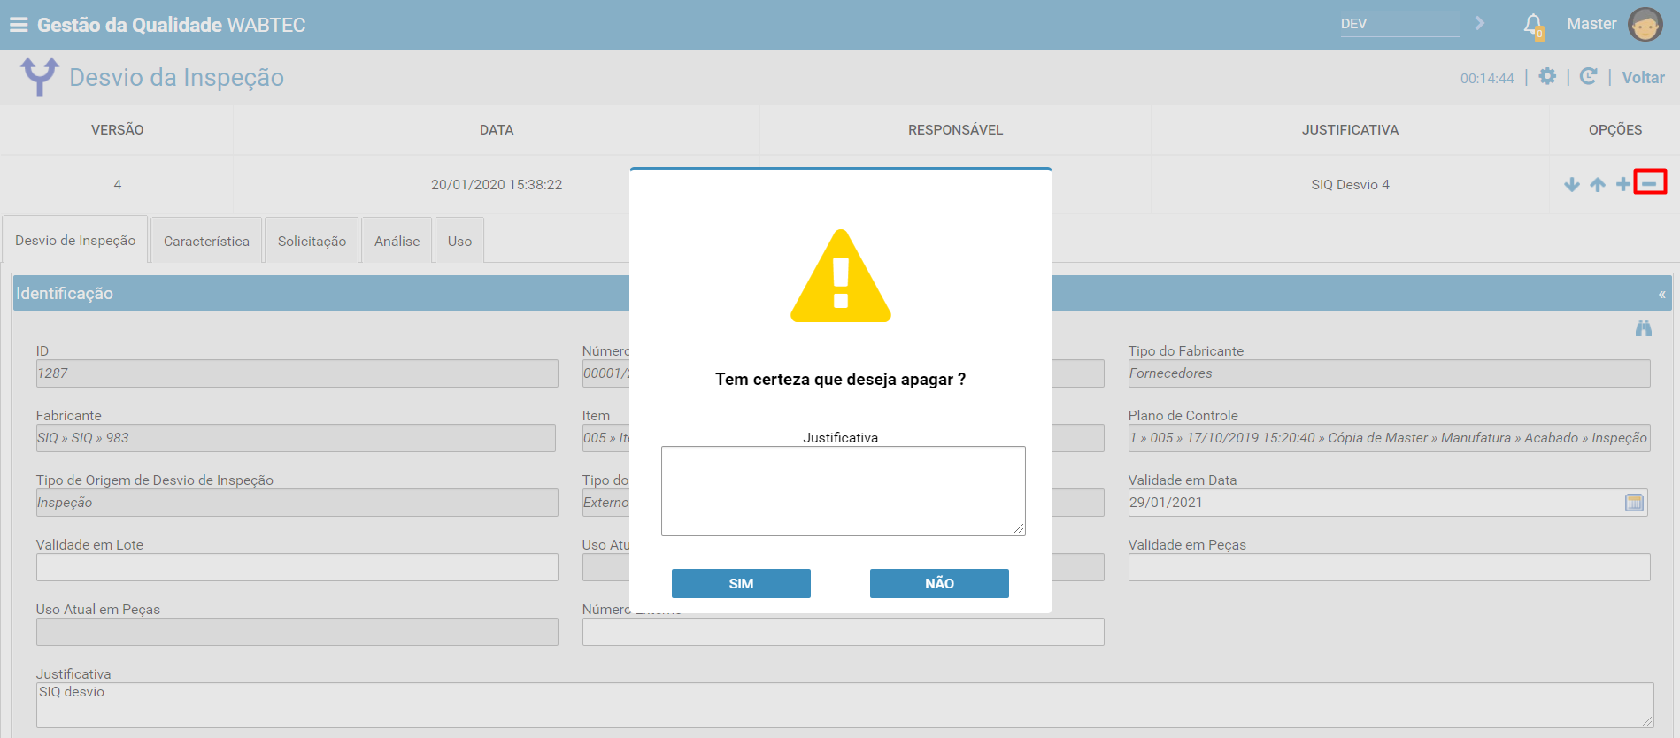Click the Uso Atual em Peças field
Viewport: 1680px width, 738px height.
[x=297, y=632]
